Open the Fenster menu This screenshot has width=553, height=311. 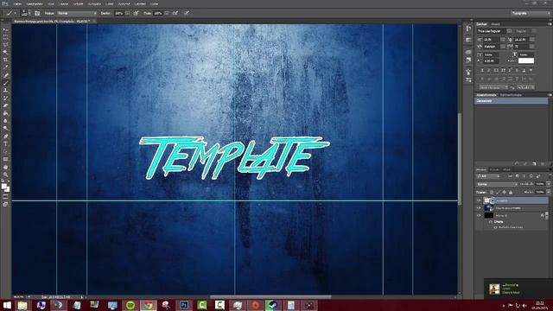coord(140,3)
